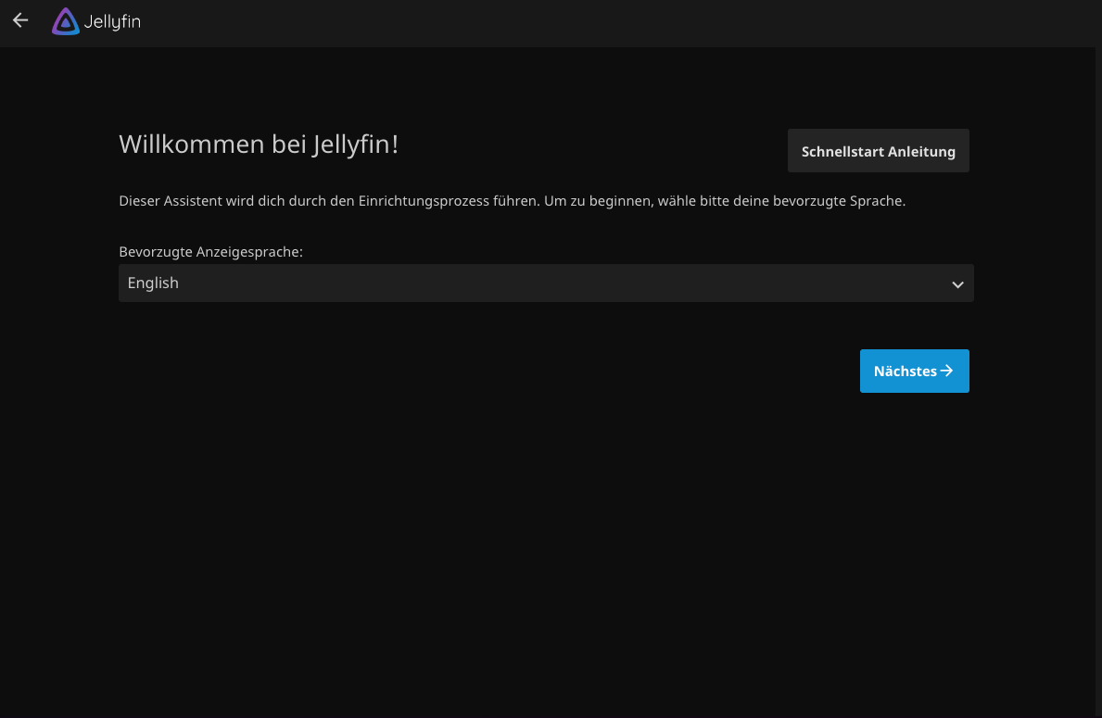Click the Bevorzugte Anzeigesprache label
1102x718 pixels.
(210, 251)
